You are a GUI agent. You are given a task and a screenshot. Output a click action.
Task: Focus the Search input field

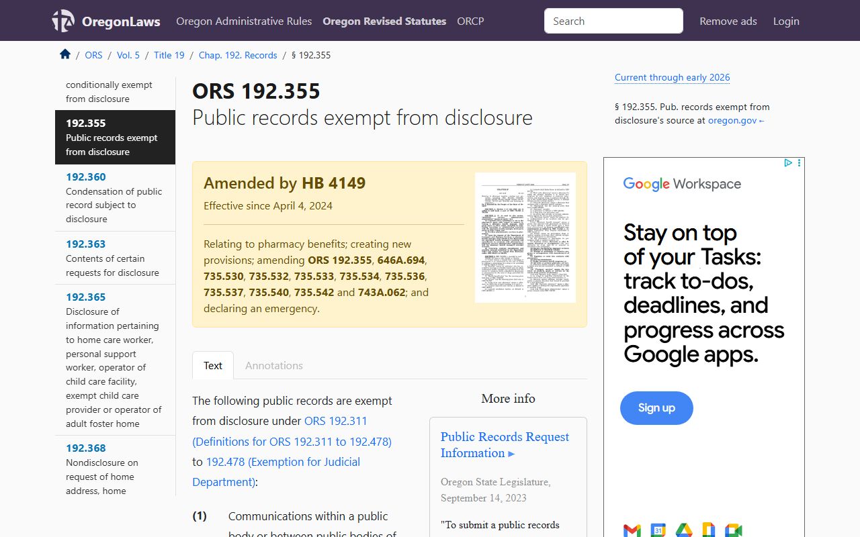click(x=613, y=21)
